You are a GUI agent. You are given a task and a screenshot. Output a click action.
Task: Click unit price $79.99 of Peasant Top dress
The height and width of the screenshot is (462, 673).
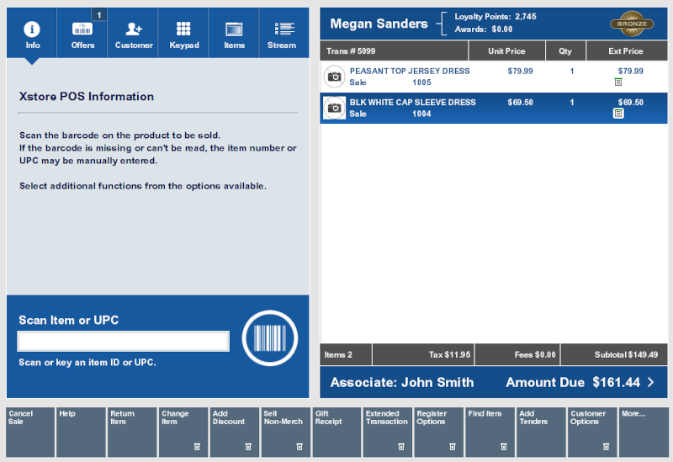coord(520,72)
